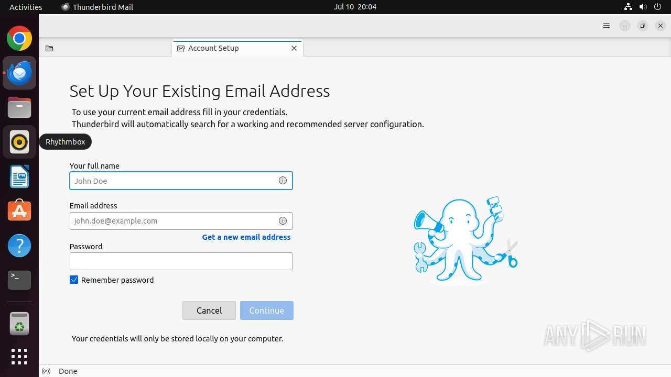Image resolution: width=671 pixels, height=377 pixels.
Task: Switch to the Account Setup tab
Action: click(x=237, y=48)
